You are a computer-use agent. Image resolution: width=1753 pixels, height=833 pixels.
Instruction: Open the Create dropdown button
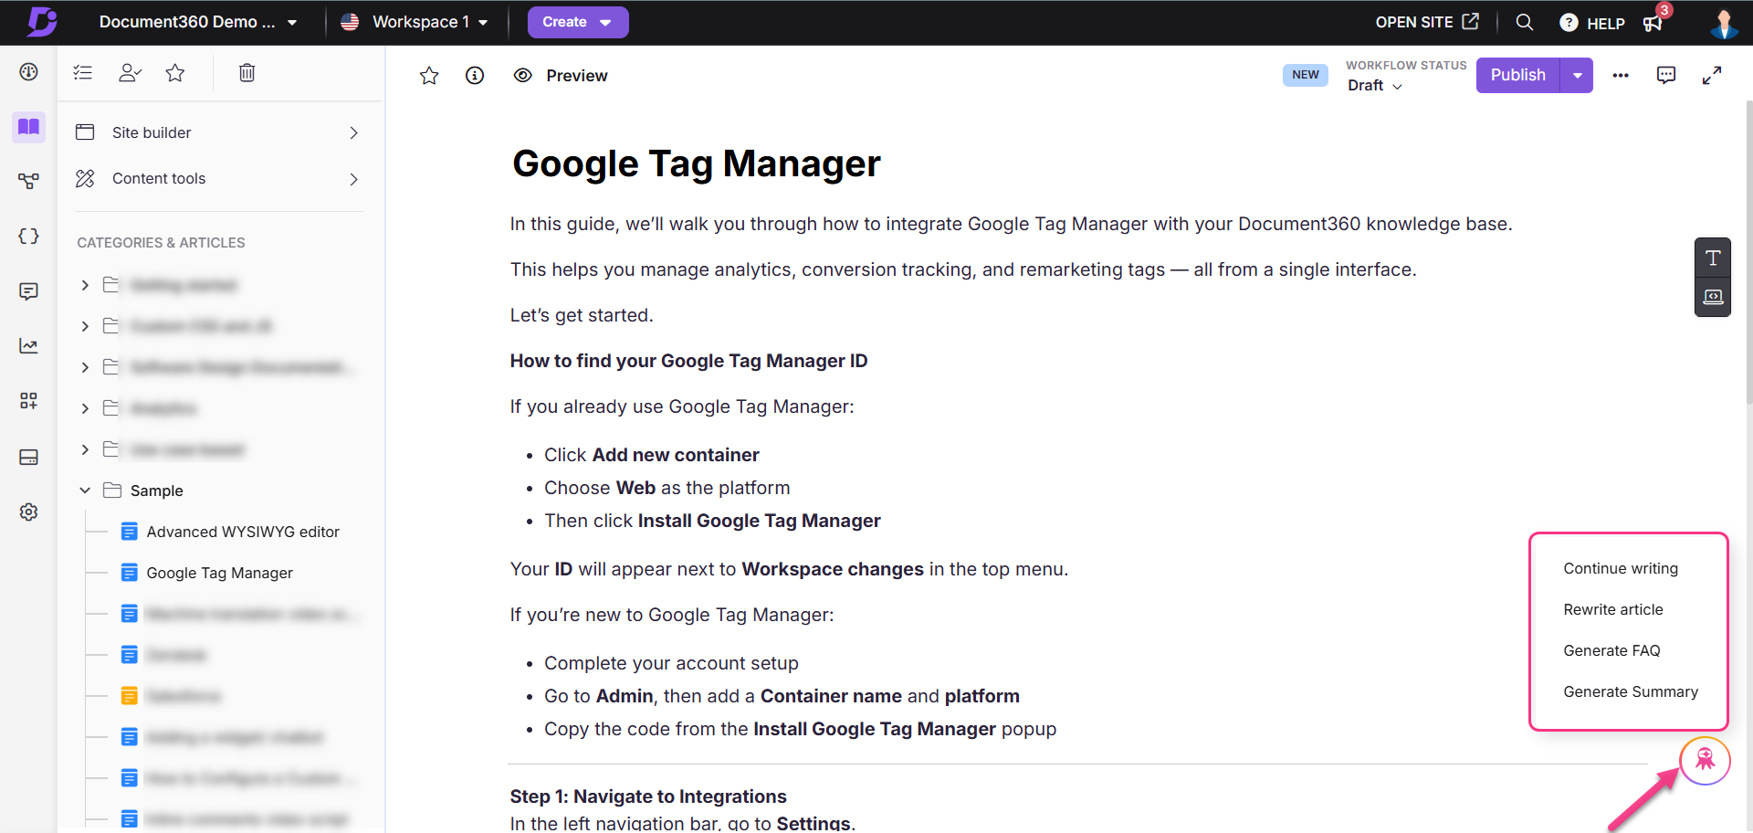pos(578,22)
